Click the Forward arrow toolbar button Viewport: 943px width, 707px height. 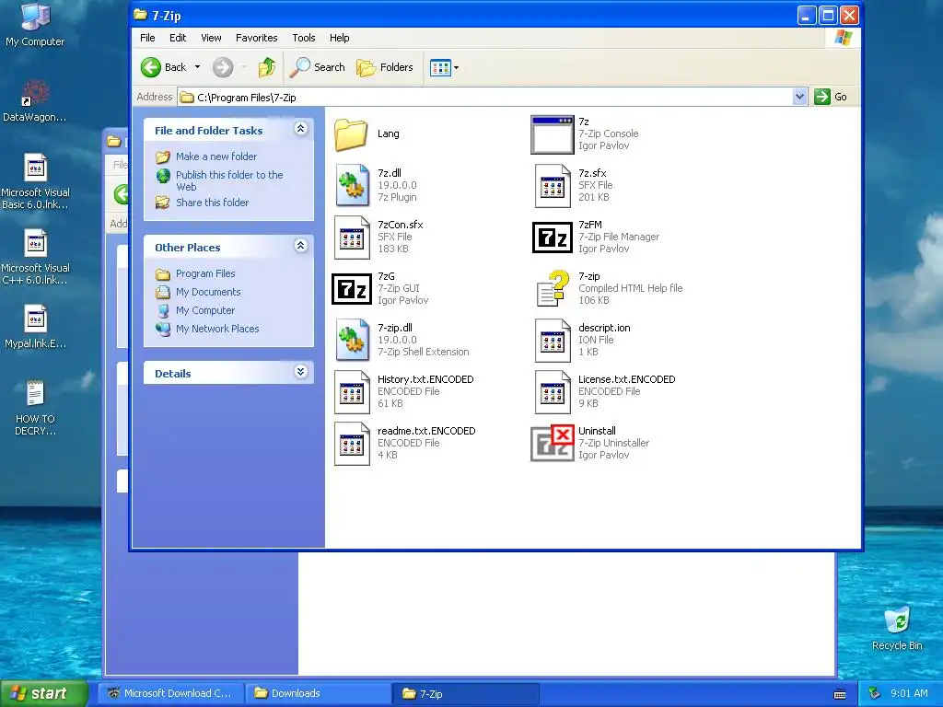[x=223, y=67]
